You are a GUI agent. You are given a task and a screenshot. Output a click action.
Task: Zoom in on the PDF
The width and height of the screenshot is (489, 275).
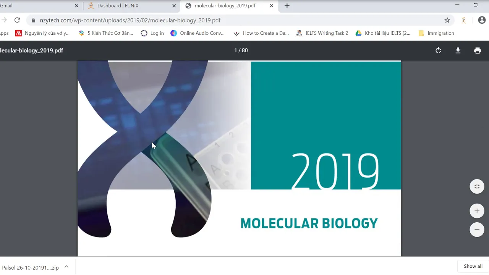[477, 211]
